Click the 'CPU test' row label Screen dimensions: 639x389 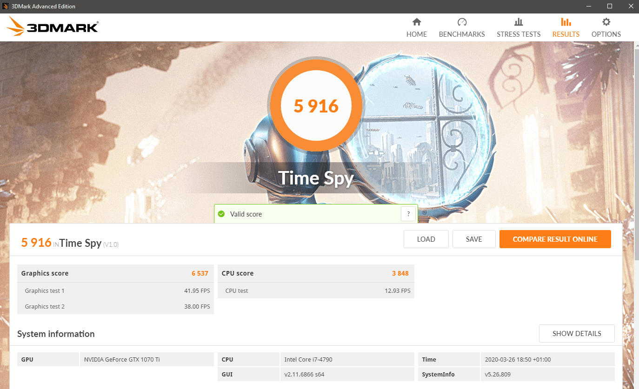tap(237, 290)
